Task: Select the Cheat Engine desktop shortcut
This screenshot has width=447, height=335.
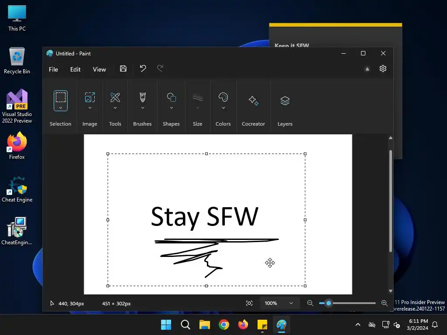Action: pos(17,188)
